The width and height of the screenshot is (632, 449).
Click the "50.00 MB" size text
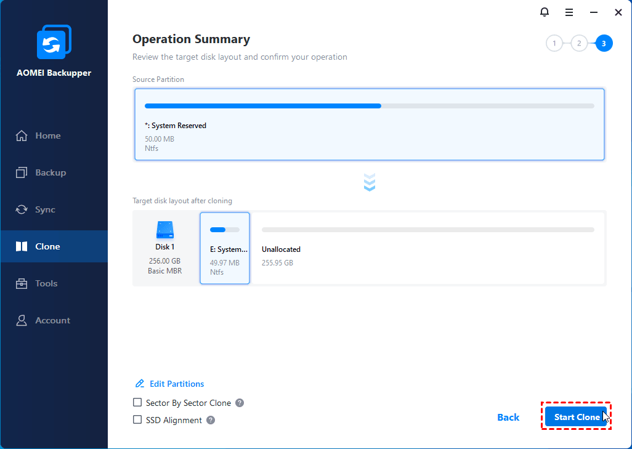159,139
